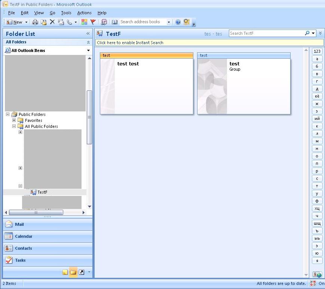Open the Tools menu

click(x=66, y=13)
